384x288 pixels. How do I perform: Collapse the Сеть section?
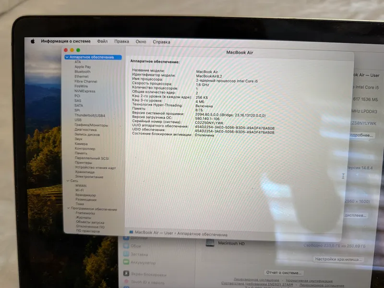pos(68,180)
